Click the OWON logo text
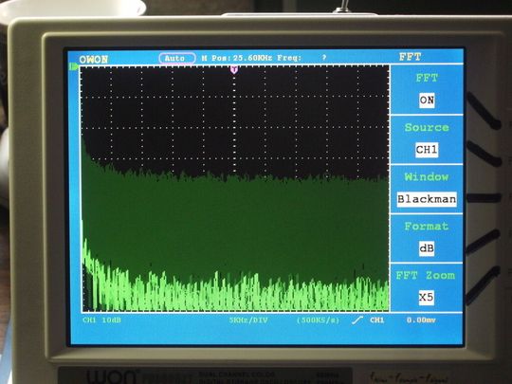This screenshot has width=512, height=384. [93, 60]
